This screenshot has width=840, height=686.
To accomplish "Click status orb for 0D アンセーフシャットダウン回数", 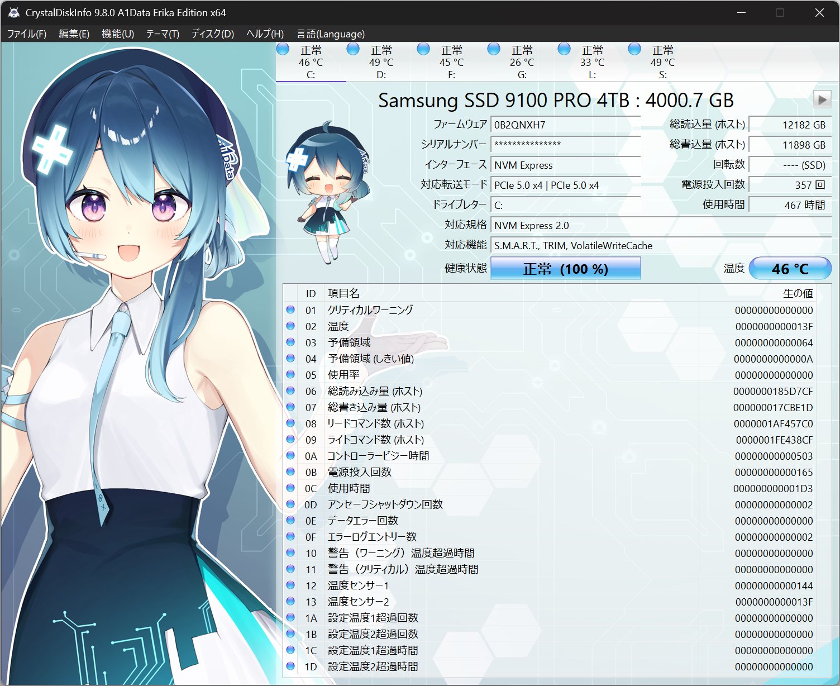I will coord(290,504).
